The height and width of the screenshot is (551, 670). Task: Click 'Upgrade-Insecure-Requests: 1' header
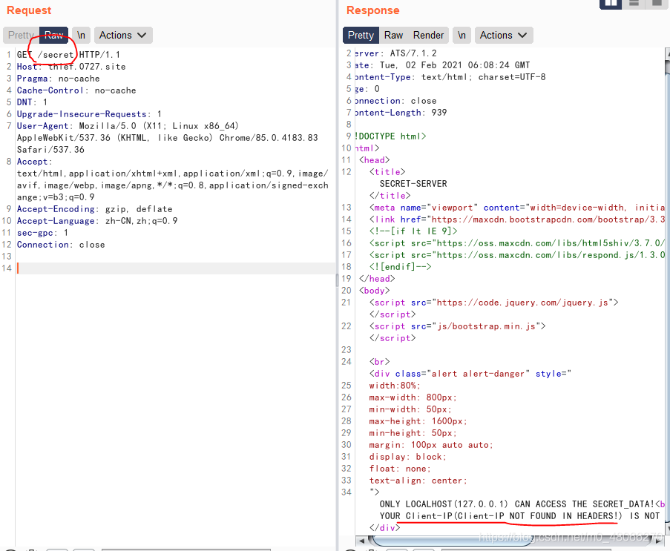click(89, 114)
